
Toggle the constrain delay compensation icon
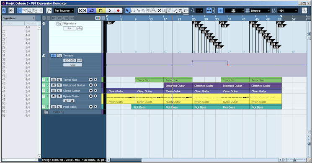click(x=11, y=10)
